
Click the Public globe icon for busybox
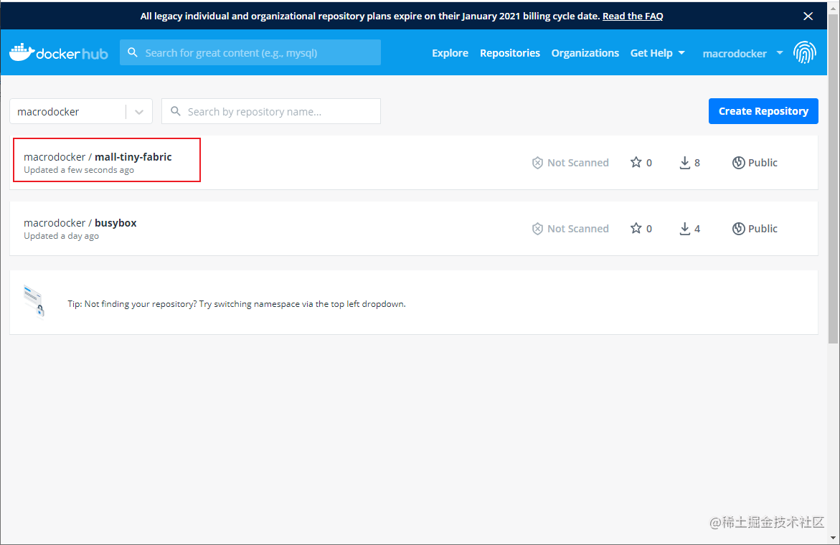pyautogui.click(x=739, y=229)
